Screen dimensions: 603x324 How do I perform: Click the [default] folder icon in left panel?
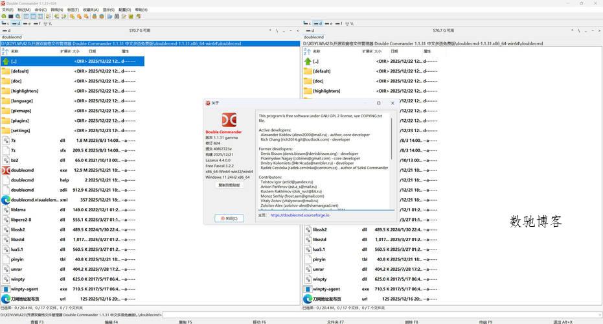(x=6, y=71)
